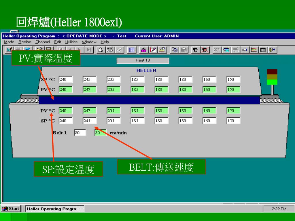The height and width of the screenshot is (221, 295).
Task: Click the save diskette toolbar icon
Action: pos(49,49)
